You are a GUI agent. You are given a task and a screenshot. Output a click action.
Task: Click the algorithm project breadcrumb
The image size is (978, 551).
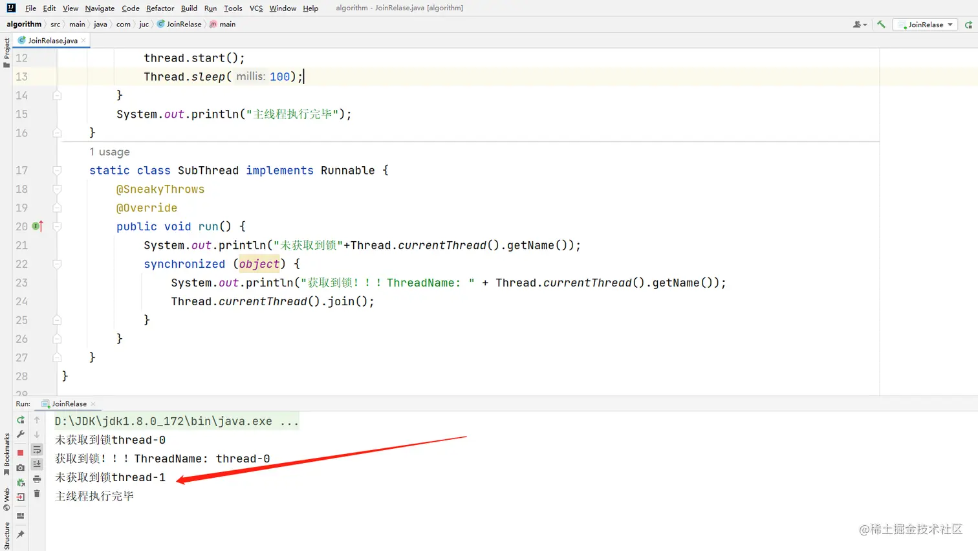(24, 24)
